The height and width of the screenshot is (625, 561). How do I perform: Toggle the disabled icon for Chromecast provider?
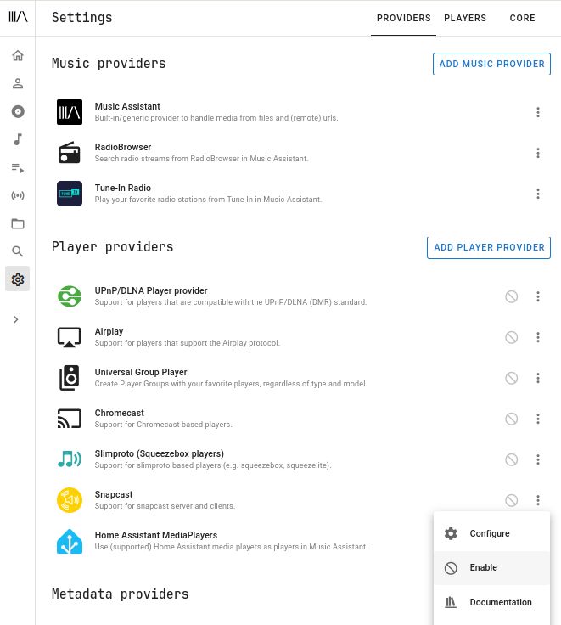[x=511, y=419]
